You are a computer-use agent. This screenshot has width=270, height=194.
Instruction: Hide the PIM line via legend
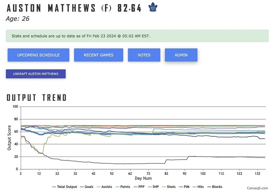click(x=184, y=187)
